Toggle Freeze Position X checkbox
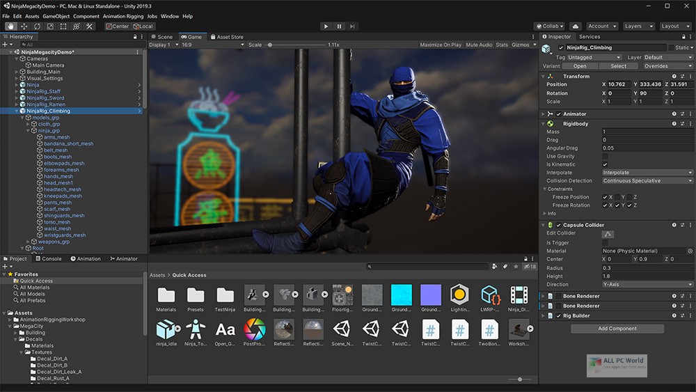 point(605,197)
